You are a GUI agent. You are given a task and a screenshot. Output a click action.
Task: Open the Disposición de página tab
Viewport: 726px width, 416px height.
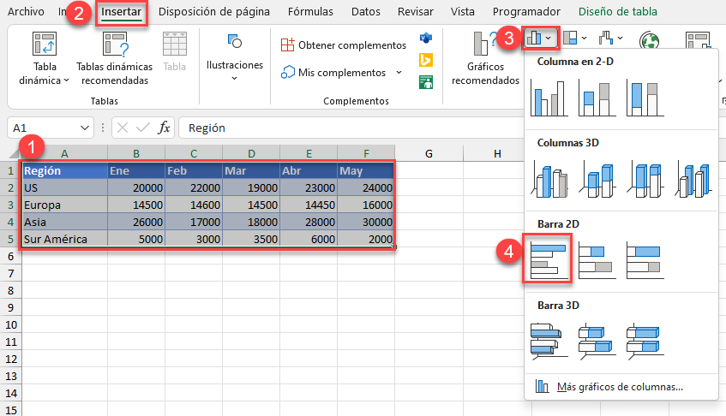(x=214, y=12)
